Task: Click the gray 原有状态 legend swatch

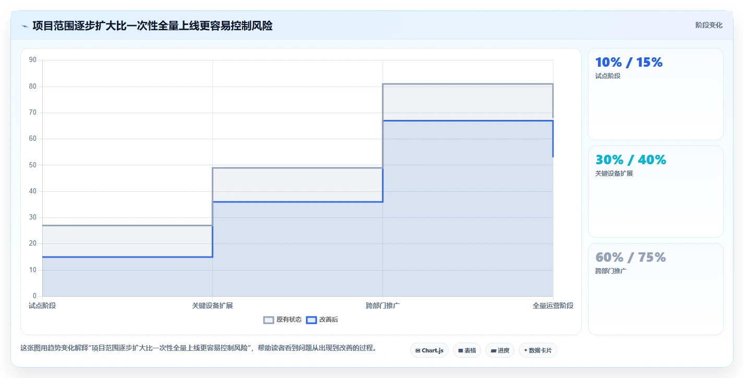Action: pos(269,320)
